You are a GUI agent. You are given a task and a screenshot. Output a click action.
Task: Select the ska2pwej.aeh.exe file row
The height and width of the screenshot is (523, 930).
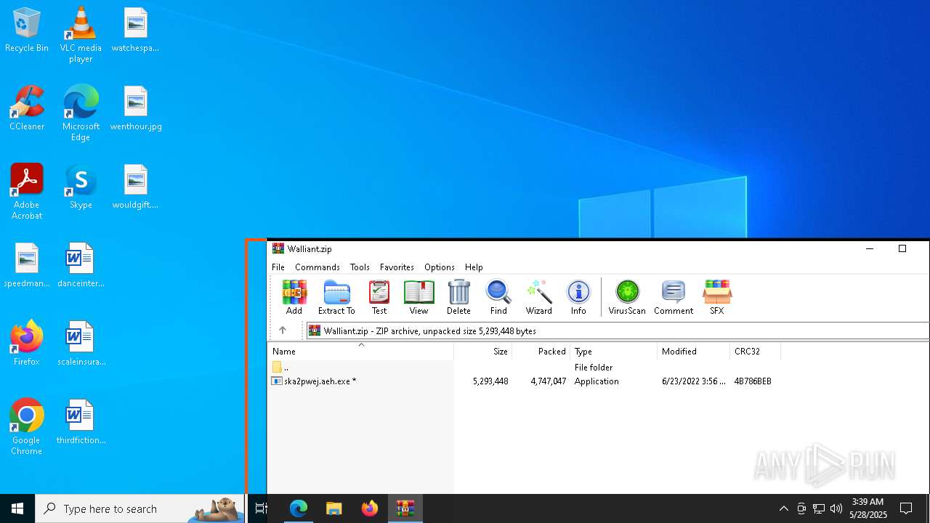523,381
